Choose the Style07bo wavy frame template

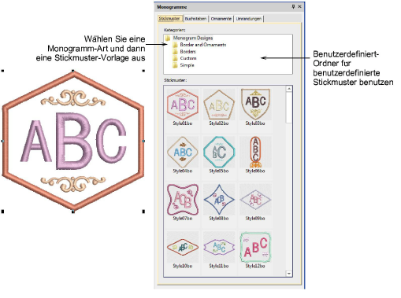coord(183,202)
